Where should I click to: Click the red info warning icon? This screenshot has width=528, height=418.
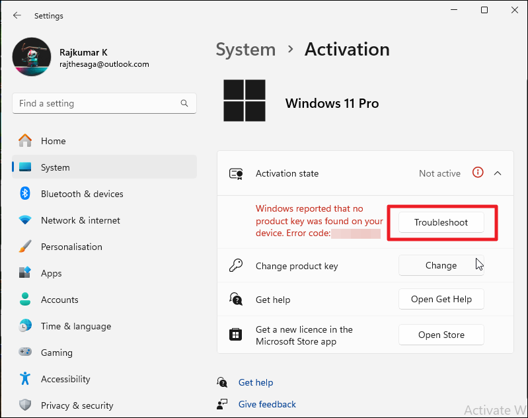(x=478, y=172)
